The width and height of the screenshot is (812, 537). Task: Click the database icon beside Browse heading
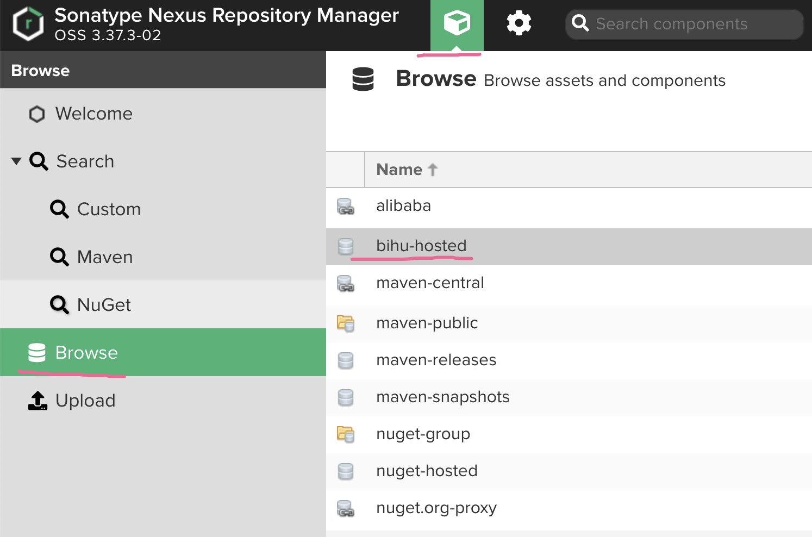coord(363,79)
